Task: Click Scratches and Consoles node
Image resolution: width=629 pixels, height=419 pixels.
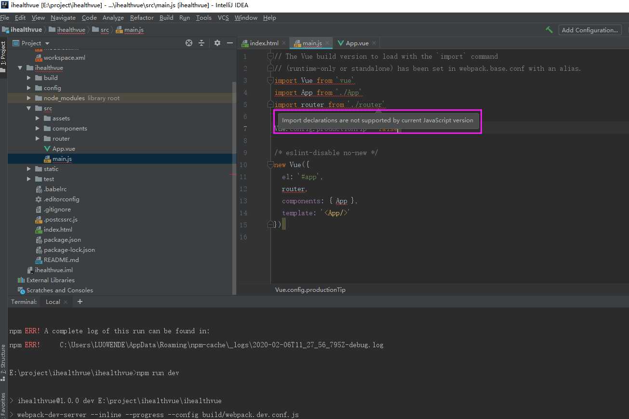Action: [x=59, y=290]
